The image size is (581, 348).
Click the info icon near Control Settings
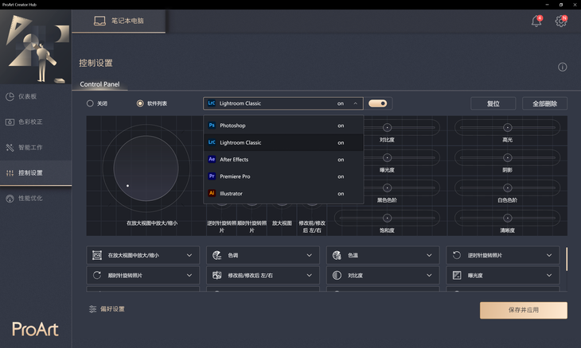[x=562, y=68]
